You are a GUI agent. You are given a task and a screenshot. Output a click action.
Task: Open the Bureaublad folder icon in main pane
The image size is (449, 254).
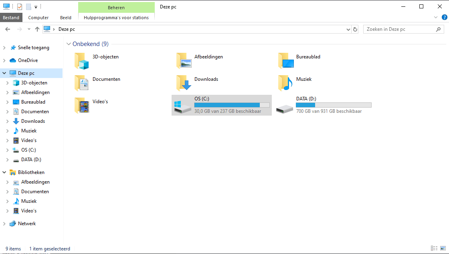coord(286,61)
